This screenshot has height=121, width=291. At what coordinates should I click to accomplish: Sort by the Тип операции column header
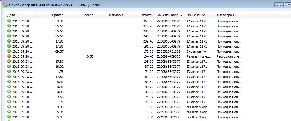pos(230,15)
